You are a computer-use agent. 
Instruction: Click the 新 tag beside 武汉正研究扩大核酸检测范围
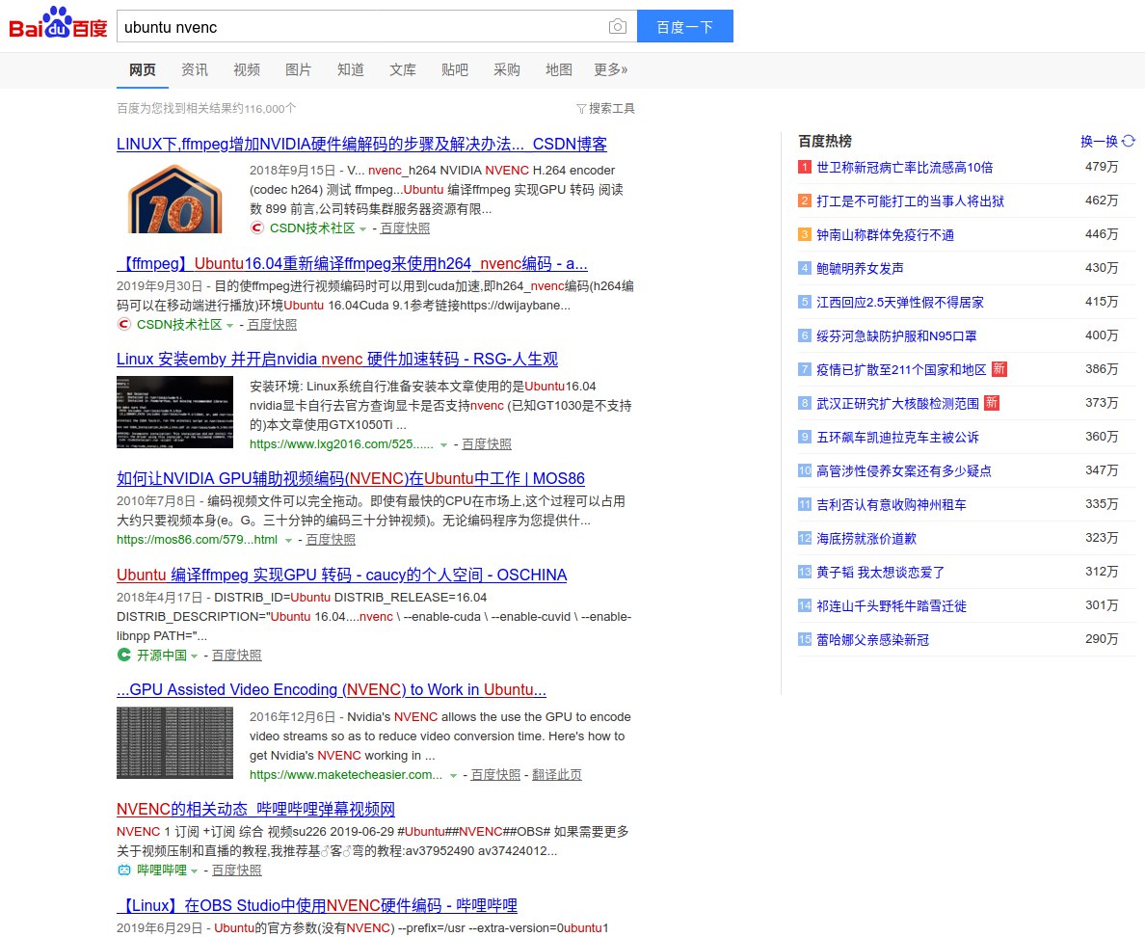[992, 403]
